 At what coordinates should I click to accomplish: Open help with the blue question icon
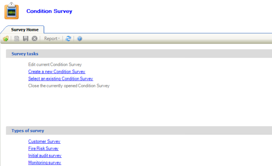pyautogui.click(x=80, y=39)
